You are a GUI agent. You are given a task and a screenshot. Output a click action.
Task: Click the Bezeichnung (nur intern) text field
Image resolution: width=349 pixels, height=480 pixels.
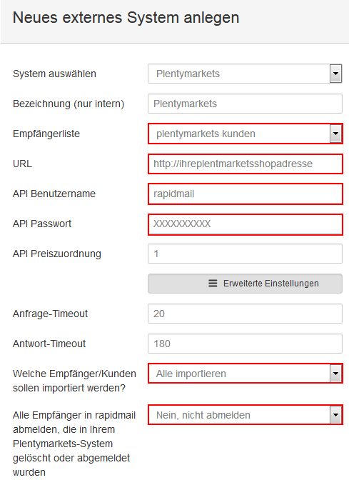coord(245,104)
